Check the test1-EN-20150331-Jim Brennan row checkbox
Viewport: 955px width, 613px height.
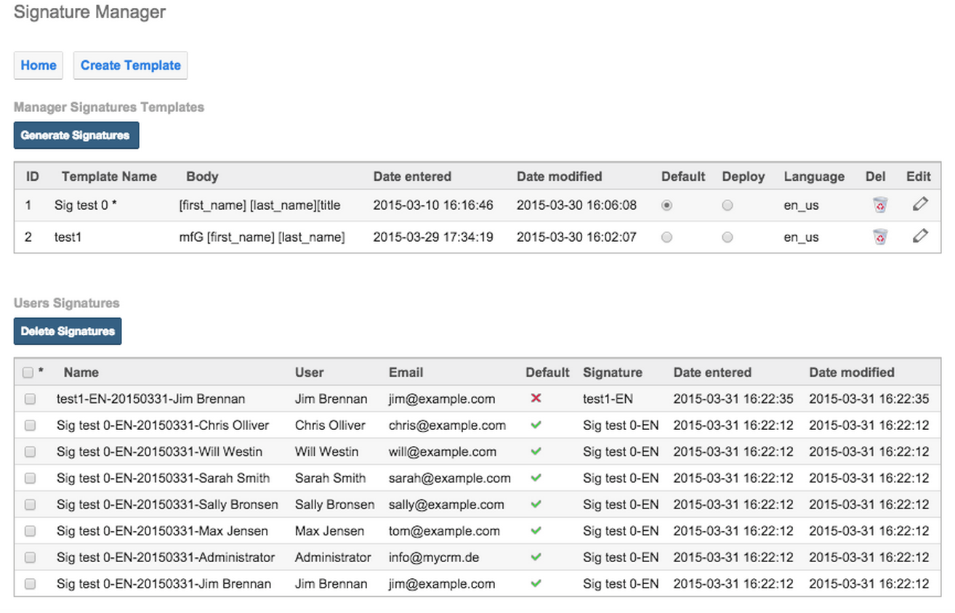(30, 399)
